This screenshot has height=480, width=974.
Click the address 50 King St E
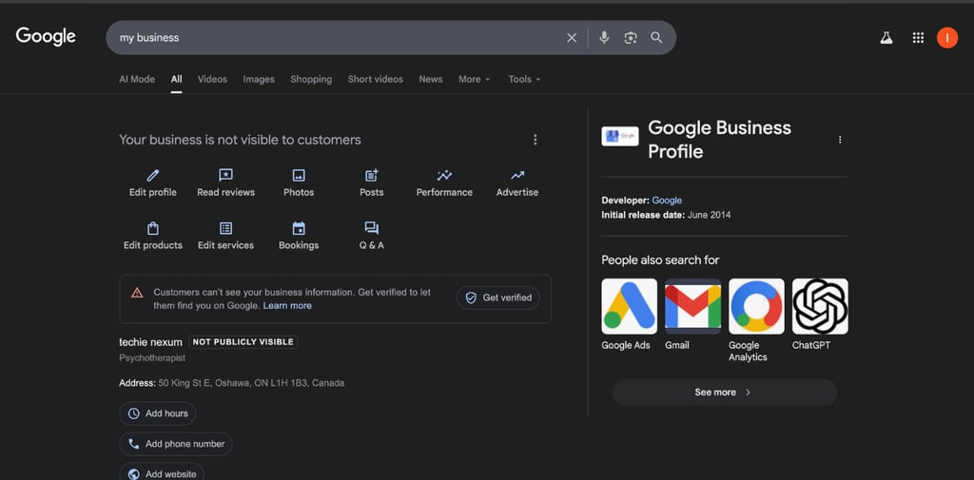[251, 383]
